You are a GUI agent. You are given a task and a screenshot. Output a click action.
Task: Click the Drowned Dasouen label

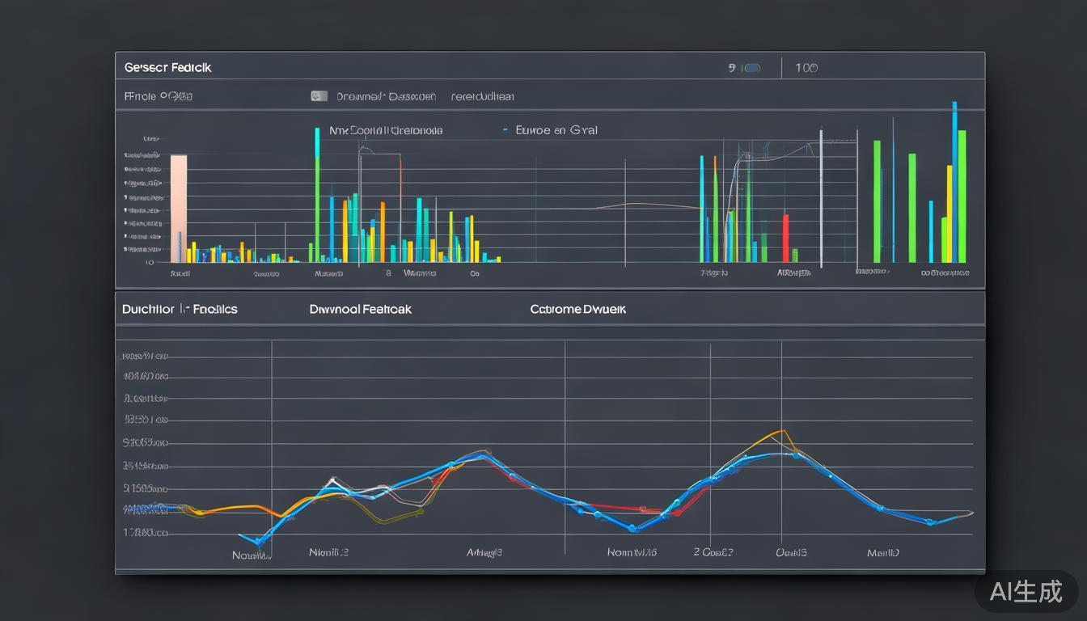coord(386,96)
